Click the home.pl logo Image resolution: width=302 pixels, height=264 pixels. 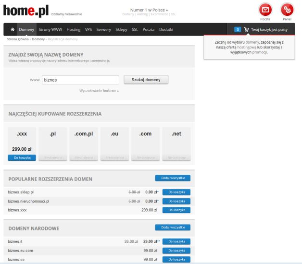26,11
